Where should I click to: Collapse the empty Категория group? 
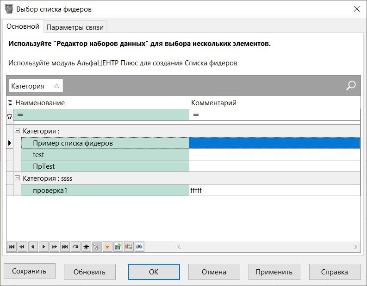17,131
